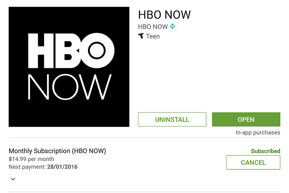Click the In-app purchases note

(258, 132)
